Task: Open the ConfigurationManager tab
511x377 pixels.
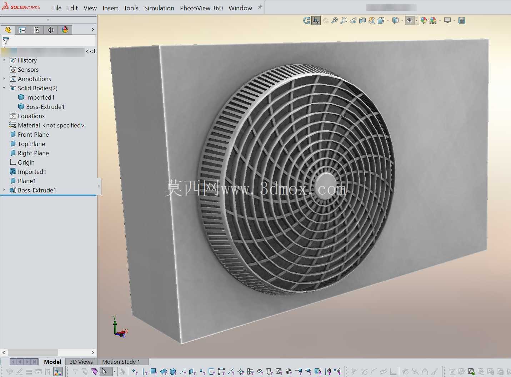Action: pos(36,30)
